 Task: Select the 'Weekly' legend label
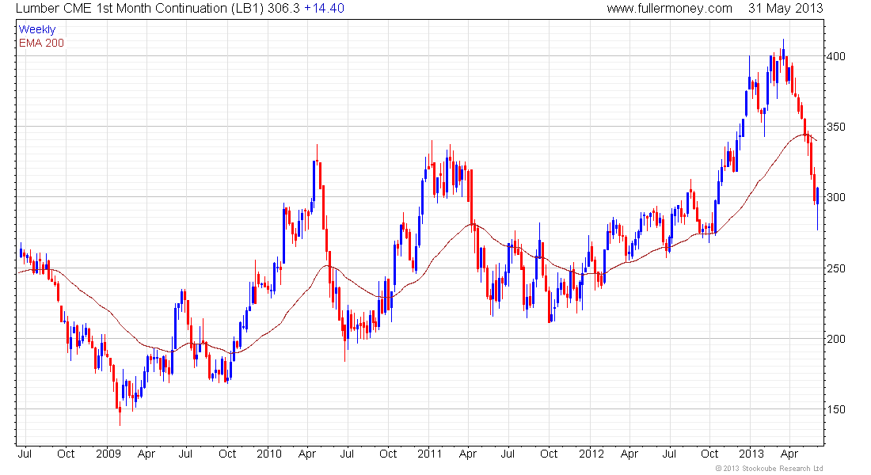(x=37, y=29)
